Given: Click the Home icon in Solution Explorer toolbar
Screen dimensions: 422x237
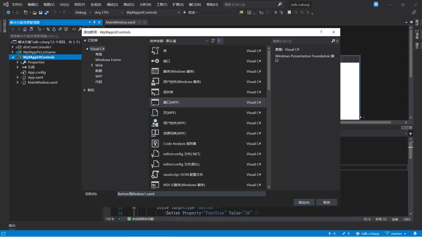Looking at the screenshot, I should pos(25,29).
